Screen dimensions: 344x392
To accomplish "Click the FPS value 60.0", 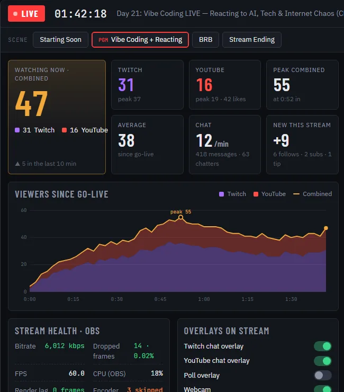I will [x=76, y=373].
